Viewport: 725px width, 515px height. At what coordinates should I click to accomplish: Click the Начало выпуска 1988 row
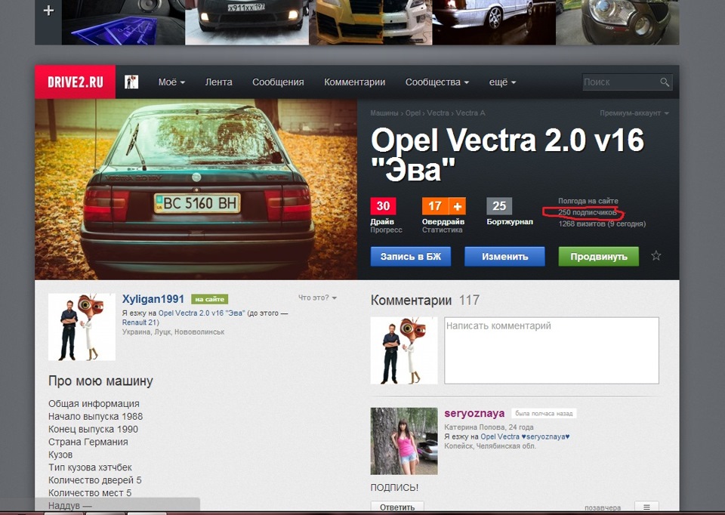pyautogui.click(x=96, y=417)
